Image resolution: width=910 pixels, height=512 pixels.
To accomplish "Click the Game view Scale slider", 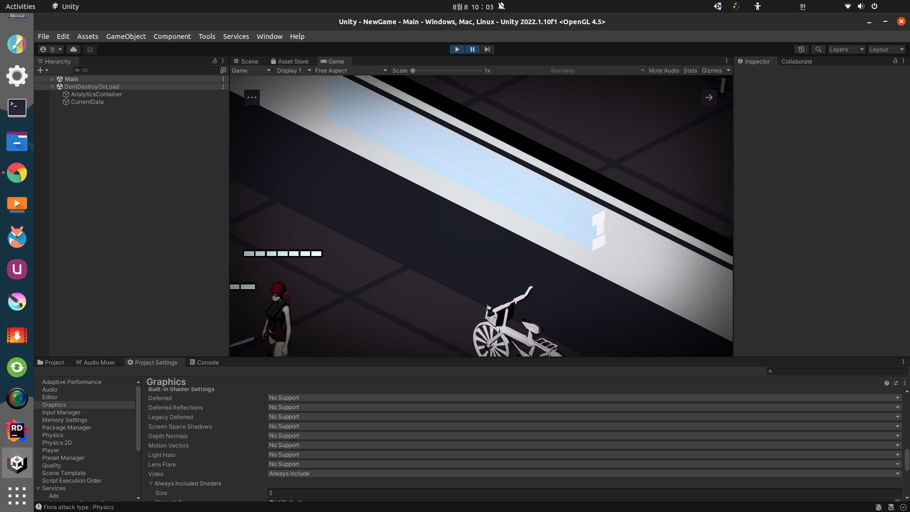I will tap(446, 71).
